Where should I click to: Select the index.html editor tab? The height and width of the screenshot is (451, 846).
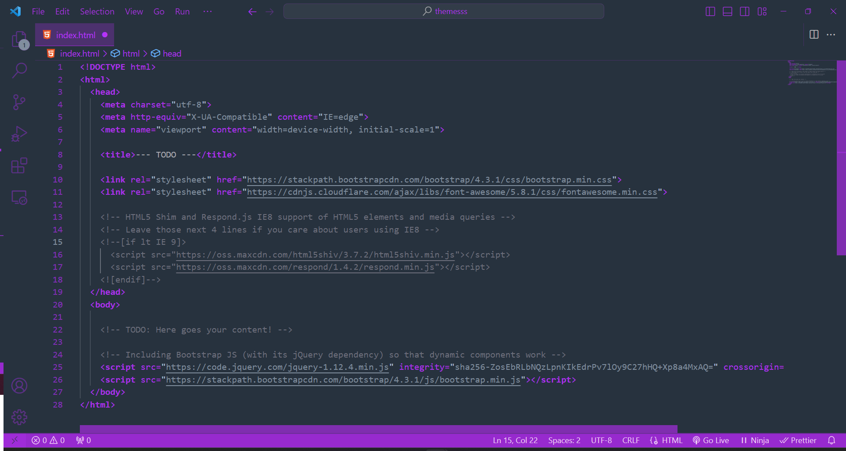(75, 35)
